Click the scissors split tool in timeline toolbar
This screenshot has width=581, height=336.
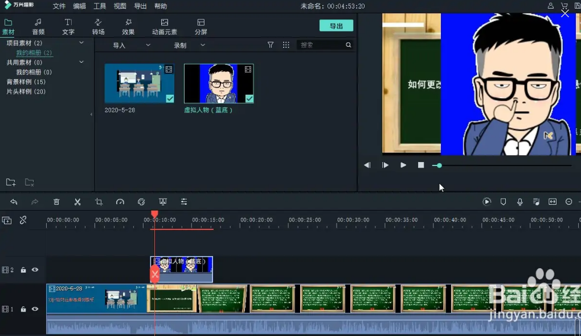[x=77, y=202]
